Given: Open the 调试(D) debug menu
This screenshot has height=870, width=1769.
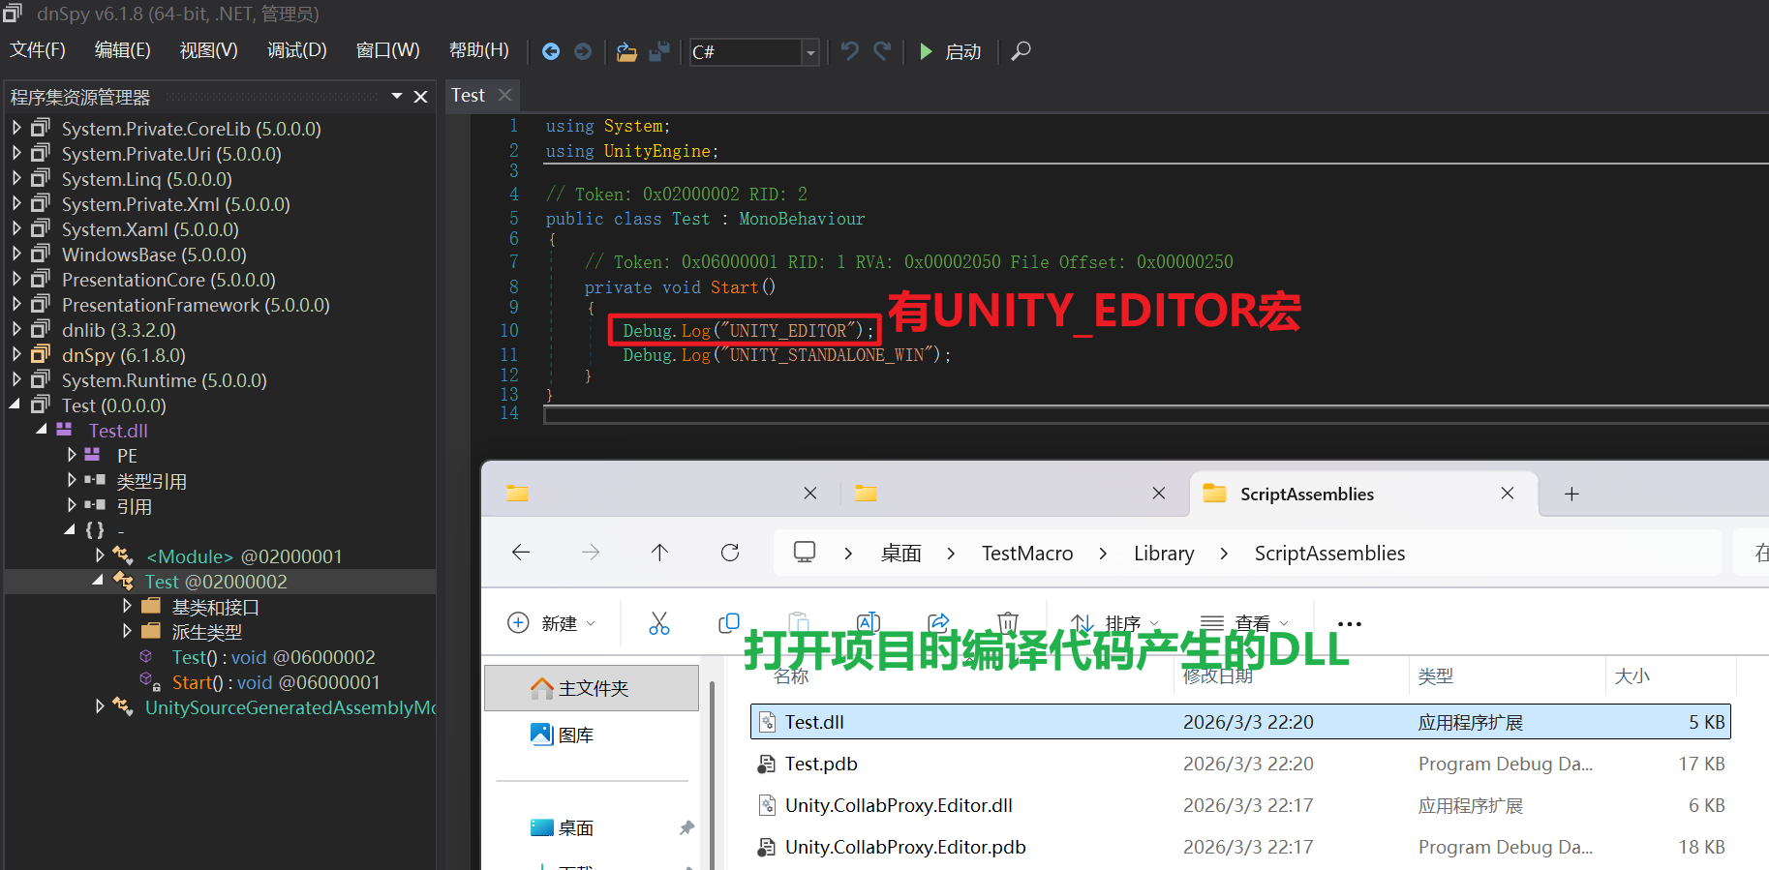Looking at the screenshot, I should [x=296, y=50].
